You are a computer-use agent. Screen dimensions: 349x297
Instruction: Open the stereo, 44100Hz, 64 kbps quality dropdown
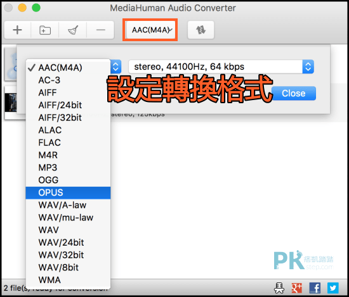click(221, 66)
